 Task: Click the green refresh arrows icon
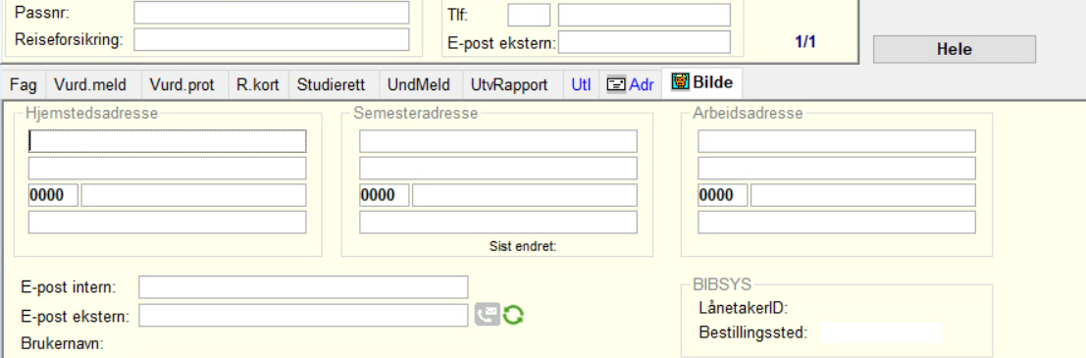(x=513, y=315)
